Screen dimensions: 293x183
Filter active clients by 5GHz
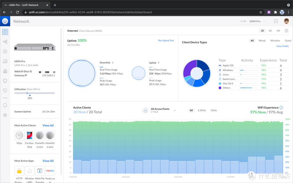pos(214,110)
